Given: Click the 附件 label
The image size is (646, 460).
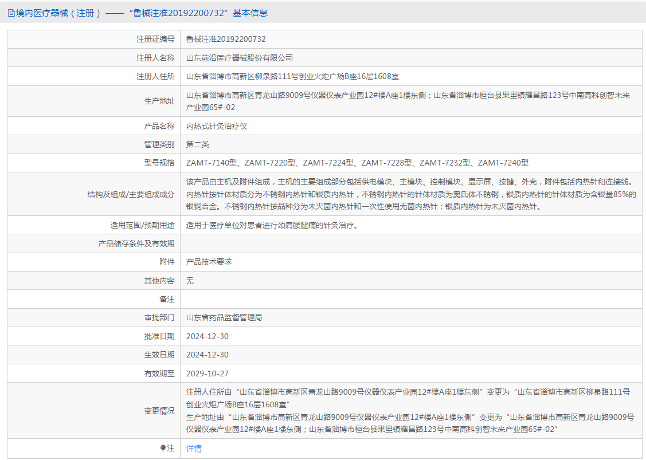Looking at the screenshot, I should 167,262.
